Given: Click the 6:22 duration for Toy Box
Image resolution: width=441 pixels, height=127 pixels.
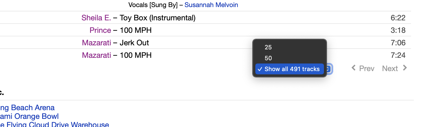Looking at the screenshot, I should point(398,18).
